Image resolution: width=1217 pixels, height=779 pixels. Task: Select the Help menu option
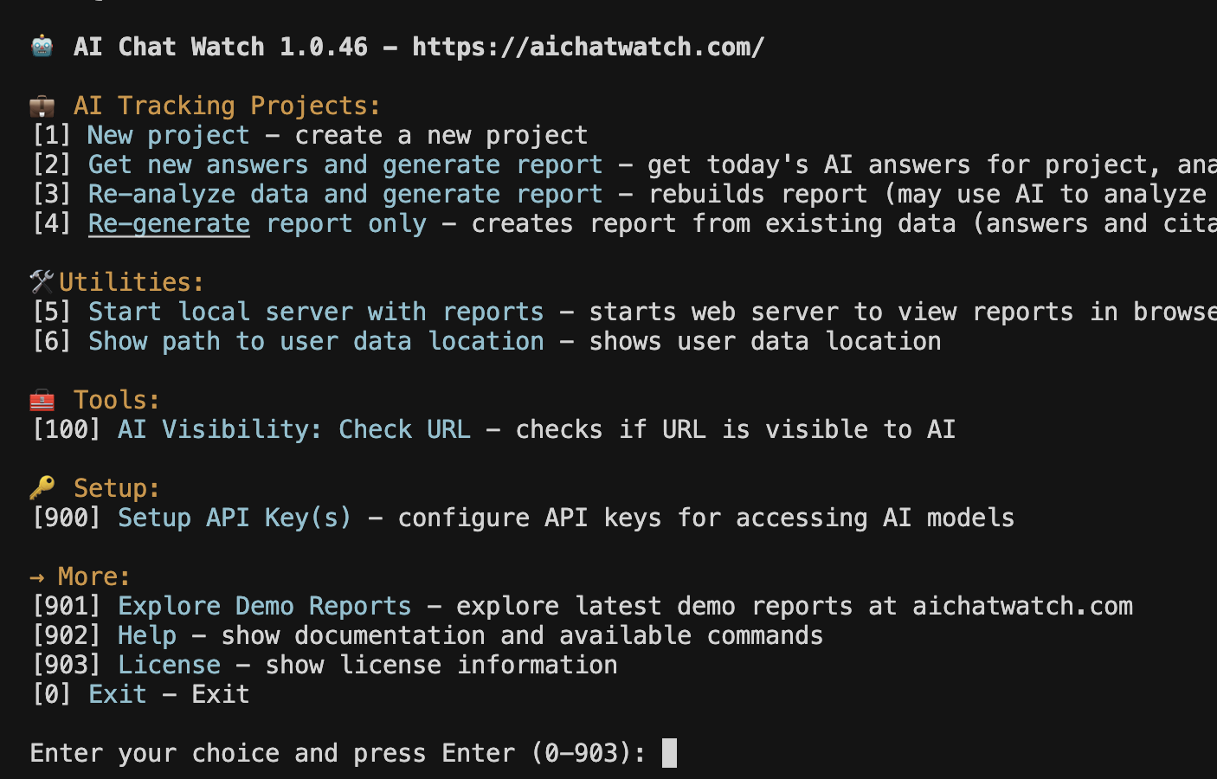(x=147, y=635)
